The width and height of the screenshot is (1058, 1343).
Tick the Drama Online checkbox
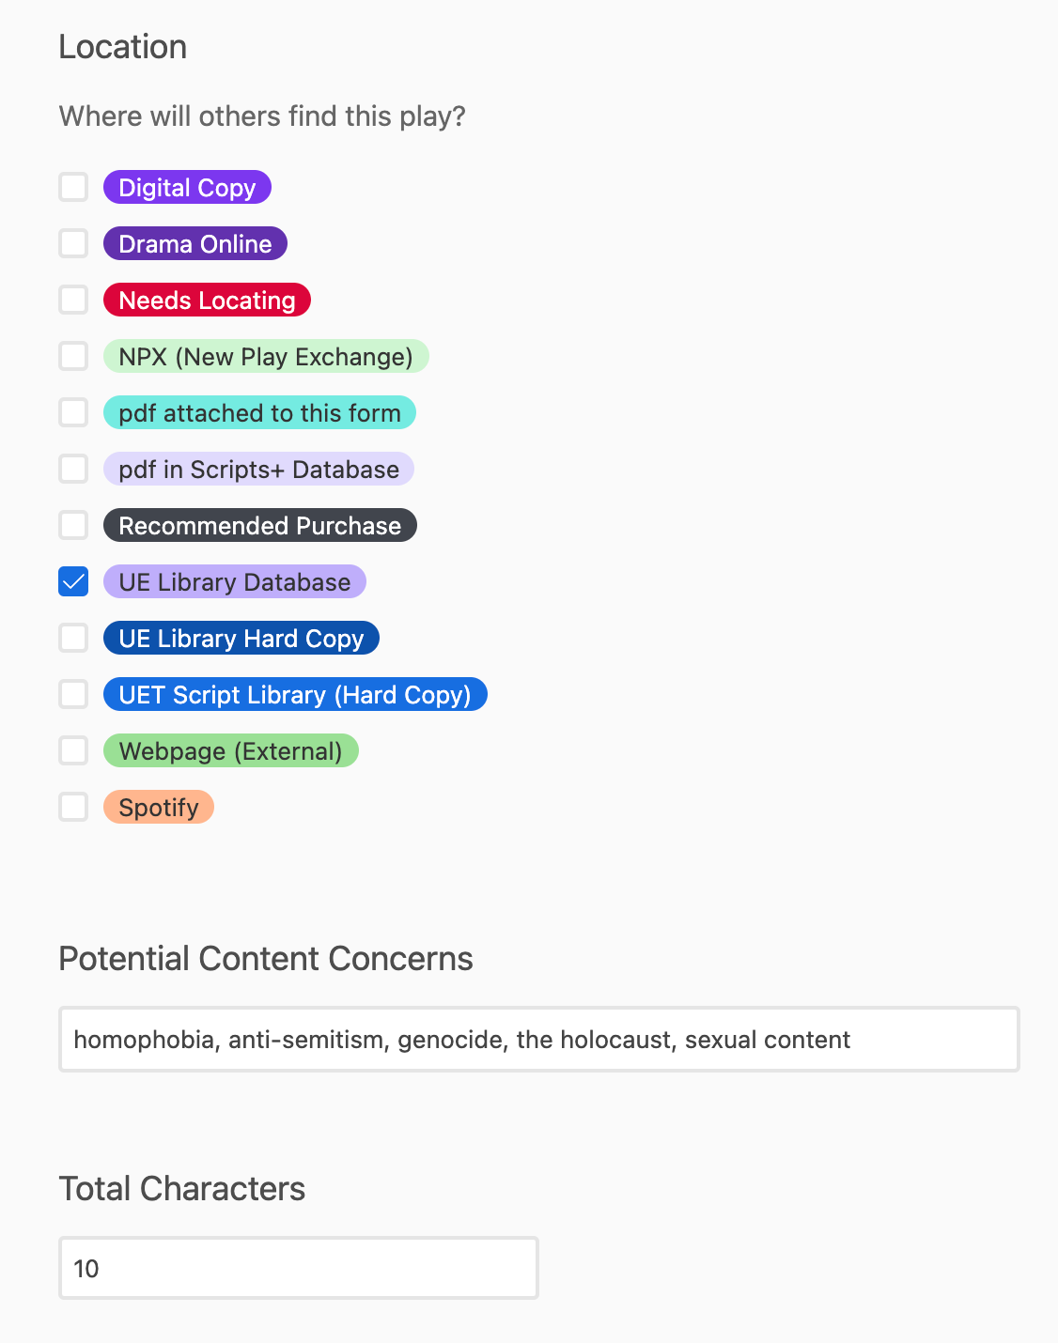point(73,243)
